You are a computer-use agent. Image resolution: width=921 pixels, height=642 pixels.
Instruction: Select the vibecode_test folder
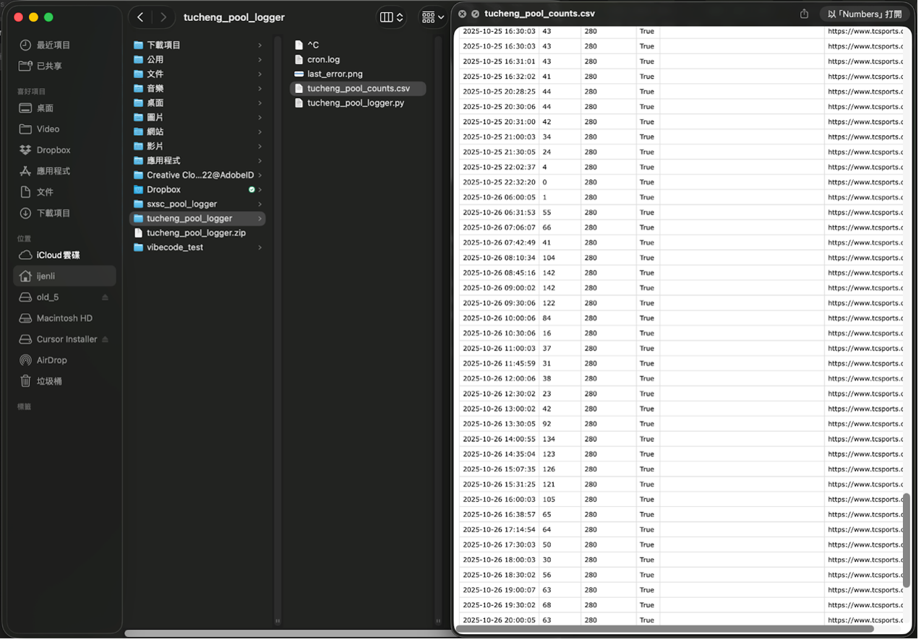point(175,247)
